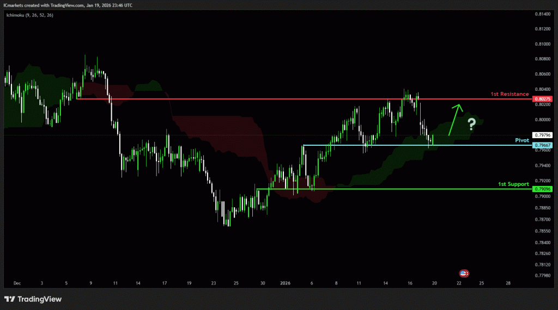The height and width of the screenshot is (310, 558).
Task: Click the green upward arrow annotation
Action: [454, 119]
